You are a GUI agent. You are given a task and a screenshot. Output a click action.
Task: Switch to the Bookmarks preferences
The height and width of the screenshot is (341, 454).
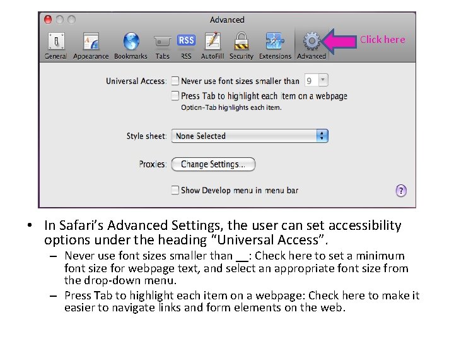tap(131, 46)
